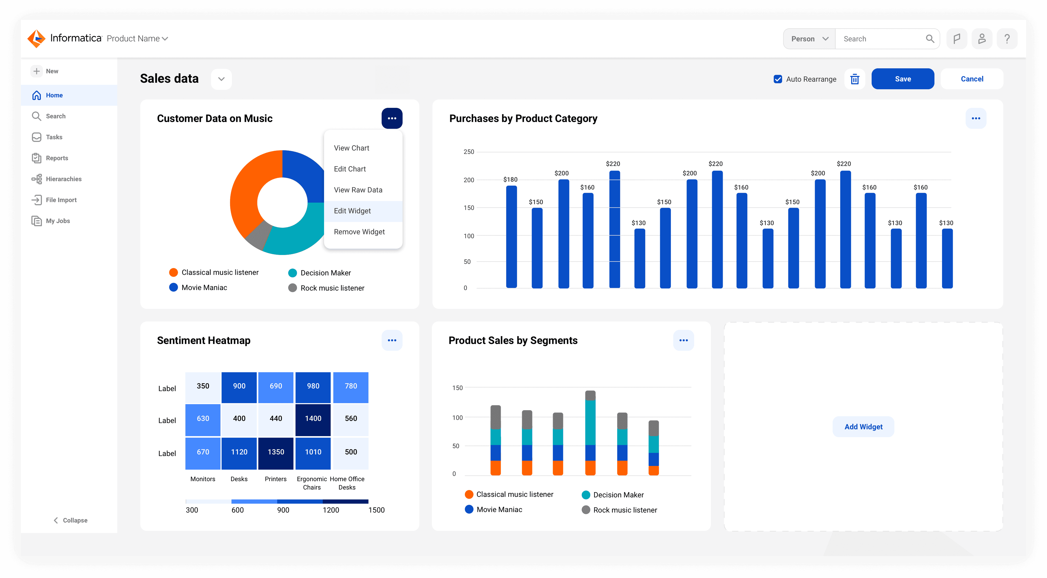Open the Reports section
Viewport: 1047px width, 578px height.
coord(57,158)
